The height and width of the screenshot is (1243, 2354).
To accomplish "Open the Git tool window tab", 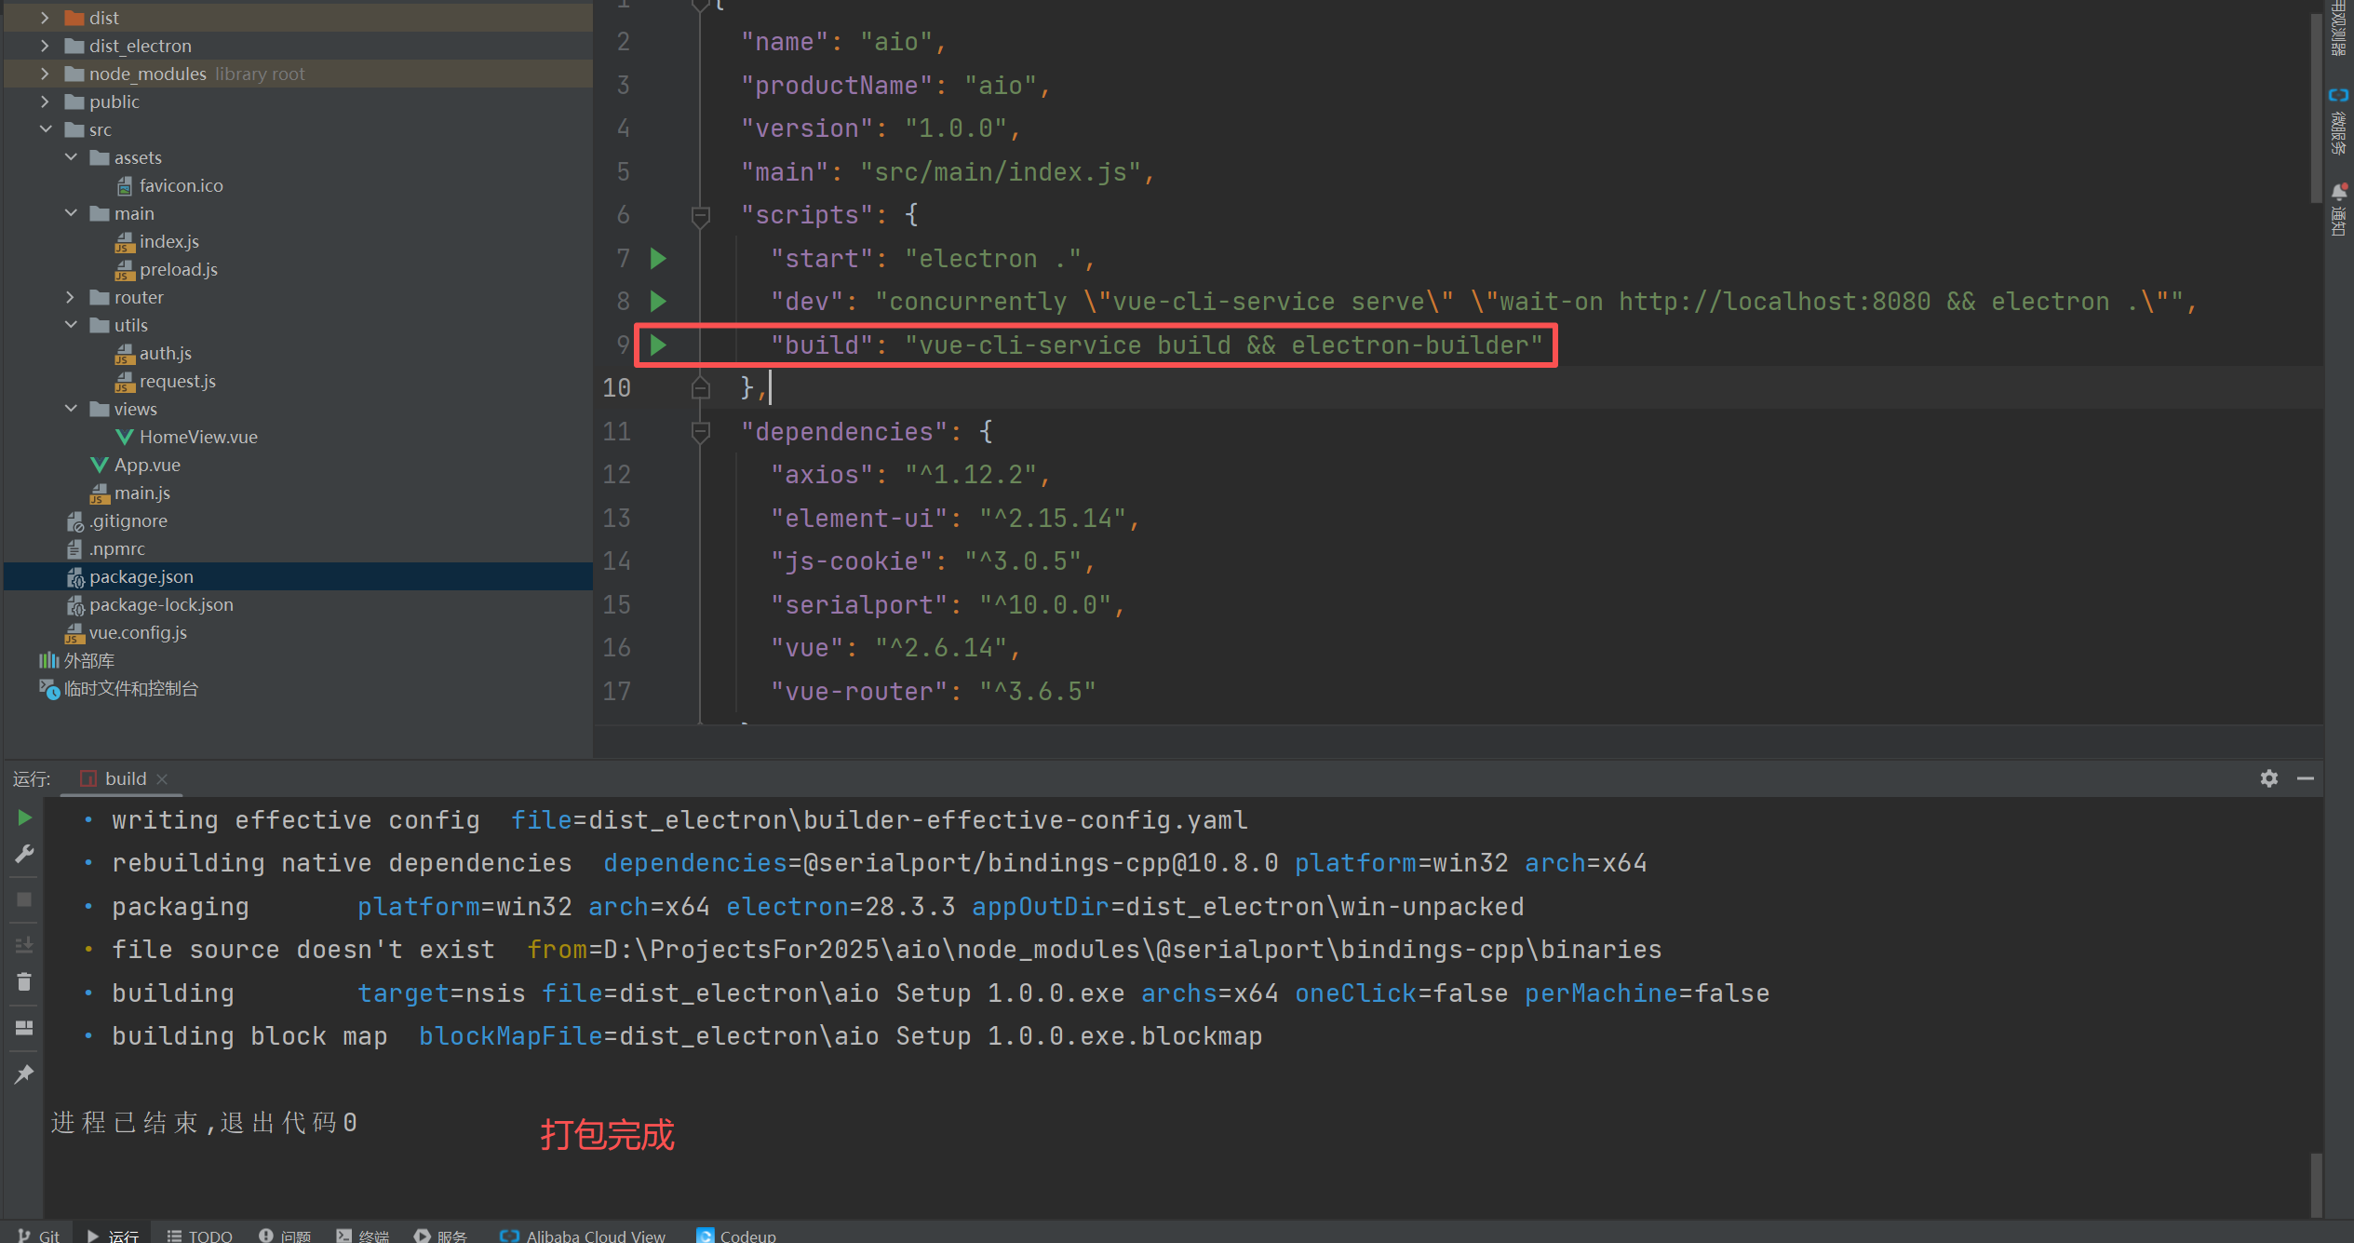I will tap(39, 1235).
